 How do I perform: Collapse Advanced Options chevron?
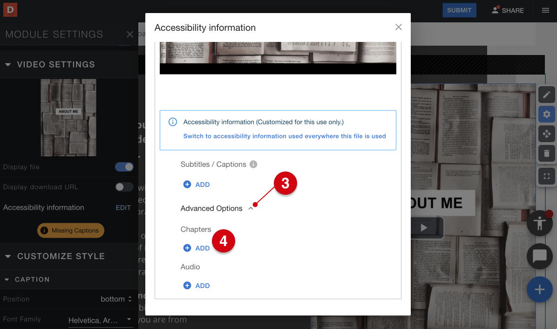[251, 208]
